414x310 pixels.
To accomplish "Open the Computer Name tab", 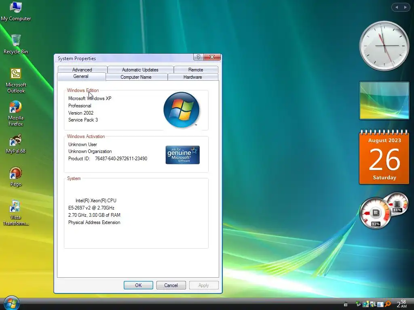I will tap(136, 77).
